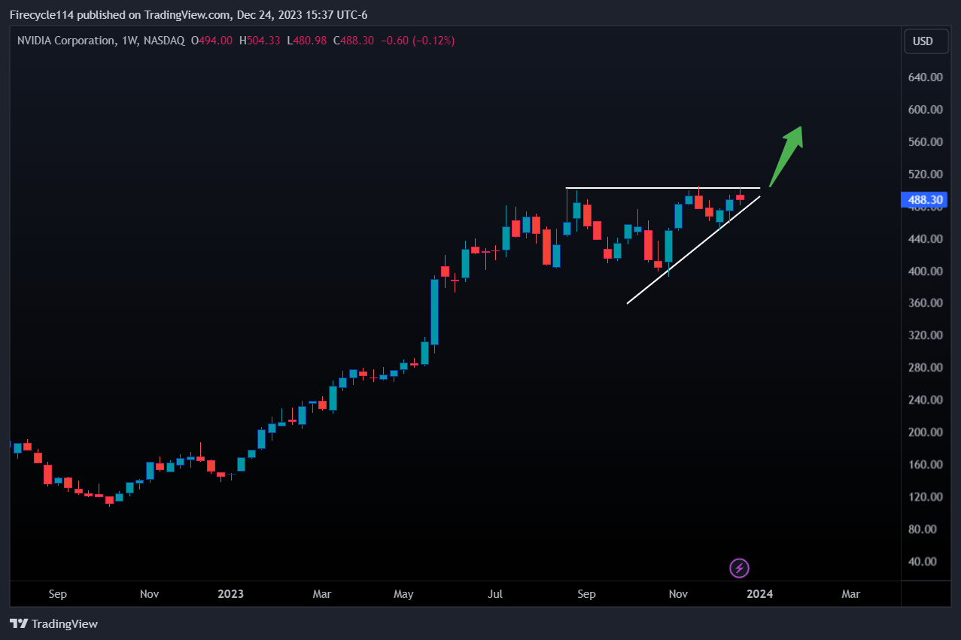This screenshot has width=961, height=640.
Task: Click the 160.00 price axis label
Action: click(925, 464)
